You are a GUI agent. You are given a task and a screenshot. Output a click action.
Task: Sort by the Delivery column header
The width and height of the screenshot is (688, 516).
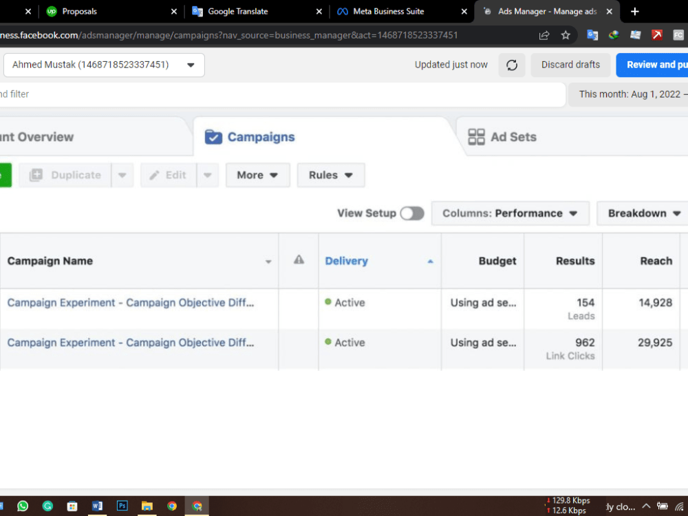(380, 261)
